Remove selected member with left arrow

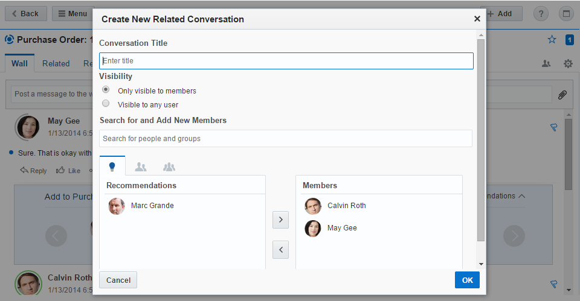click(x=280, y=249)
